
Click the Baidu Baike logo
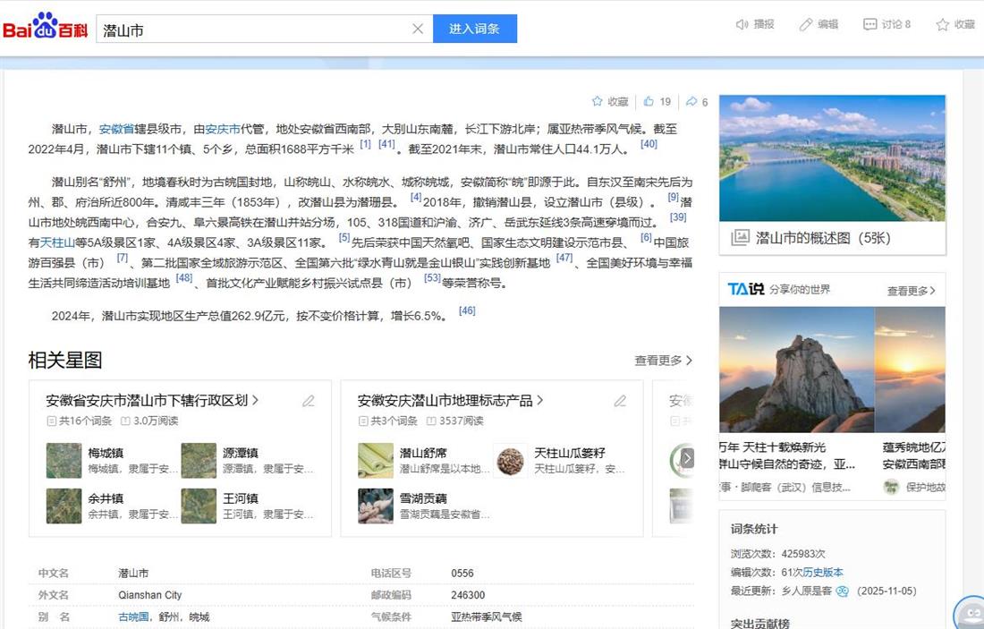[45, 28]
